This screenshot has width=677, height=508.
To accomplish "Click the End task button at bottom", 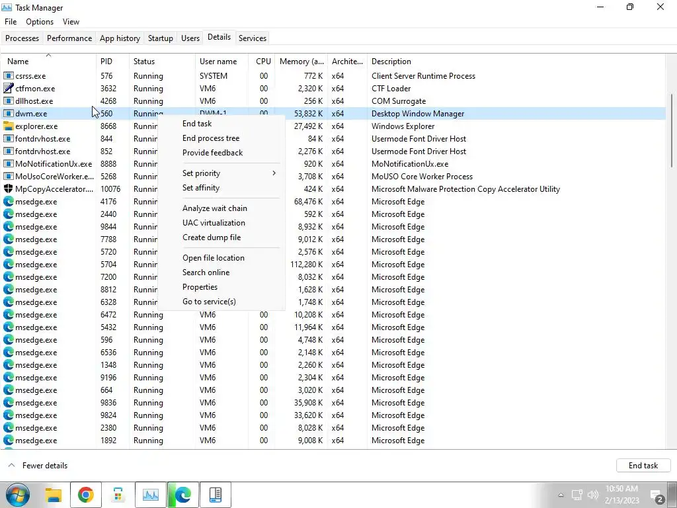I will point(643,465).
